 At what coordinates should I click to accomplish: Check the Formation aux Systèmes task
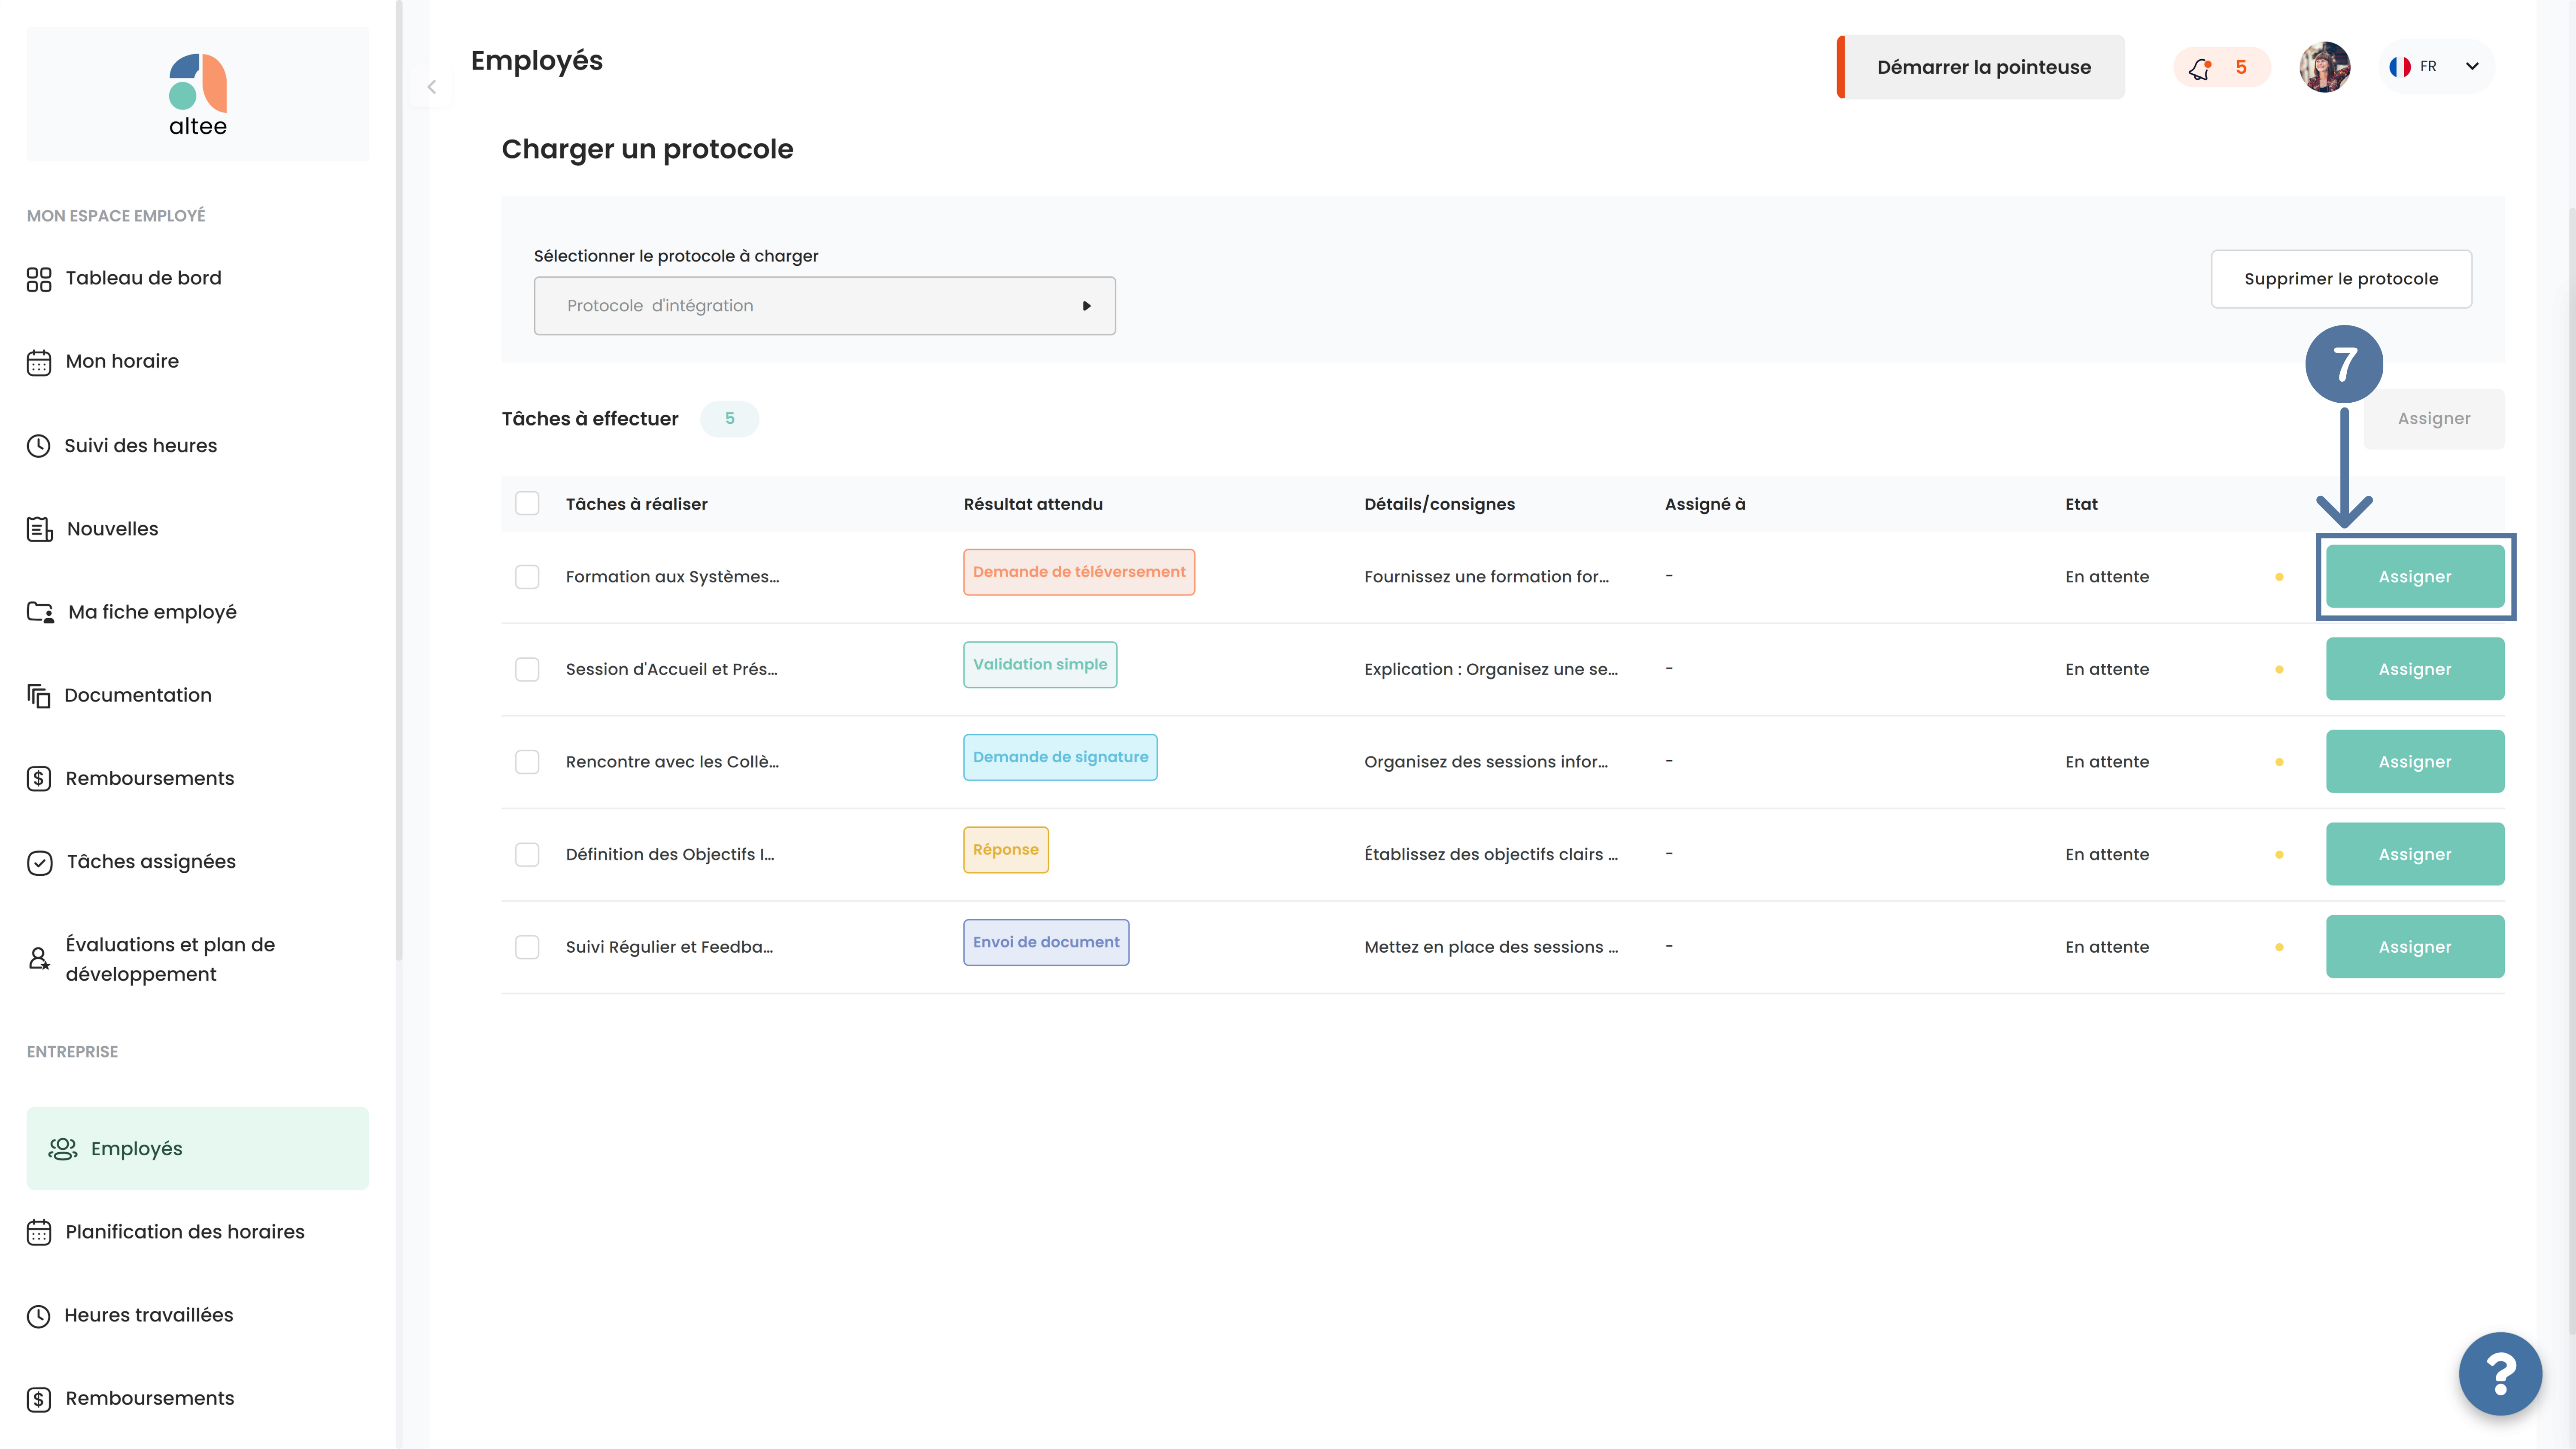point(527,577)
